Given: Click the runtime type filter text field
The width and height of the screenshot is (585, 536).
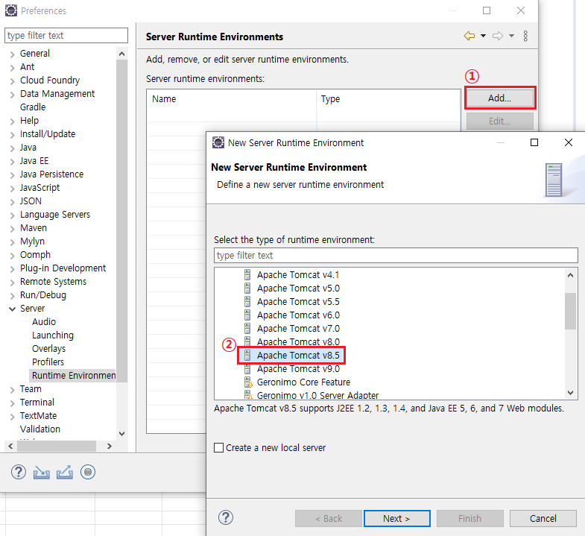Looking at the screenshot, I should point(396,255).
